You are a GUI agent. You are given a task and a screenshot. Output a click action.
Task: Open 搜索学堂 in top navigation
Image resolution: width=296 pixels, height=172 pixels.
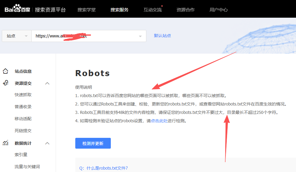click(86, 10)
